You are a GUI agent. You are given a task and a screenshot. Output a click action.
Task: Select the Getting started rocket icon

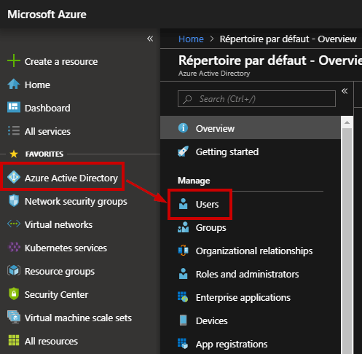183,152
